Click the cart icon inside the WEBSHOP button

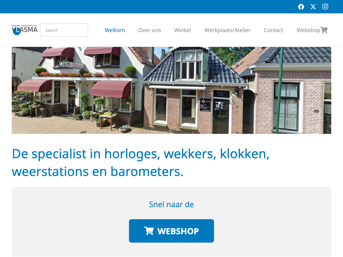pyautogui.click(x=149, y=231)
